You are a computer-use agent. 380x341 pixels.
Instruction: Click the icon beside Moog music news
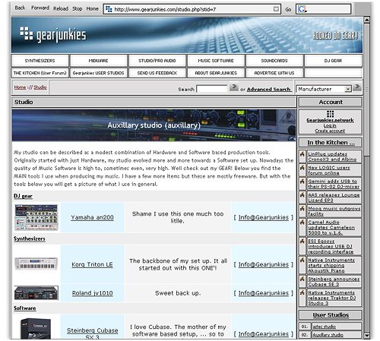coord(302,209)
